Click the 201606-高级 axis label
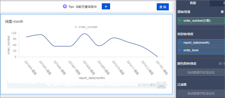The width and height of the screenshot is (225, 98). tap(59, 68)
